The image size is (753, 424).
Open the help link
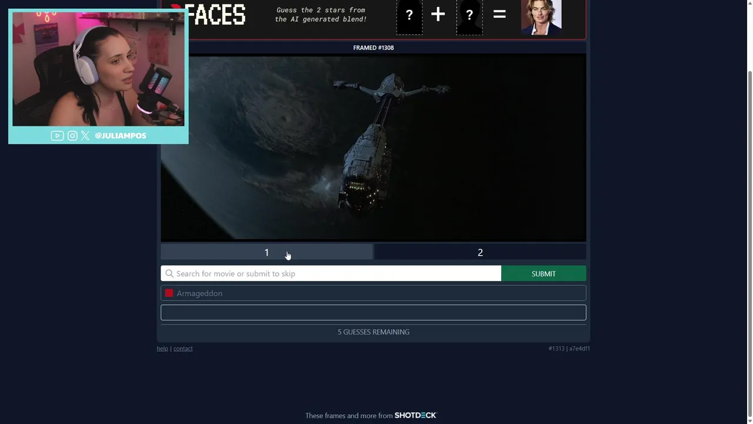162,349
